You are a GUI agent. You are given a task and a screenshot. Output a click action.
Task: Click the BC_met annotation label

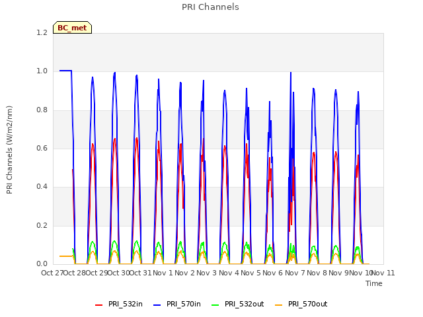pyautogui.click(x=72, y=28)
